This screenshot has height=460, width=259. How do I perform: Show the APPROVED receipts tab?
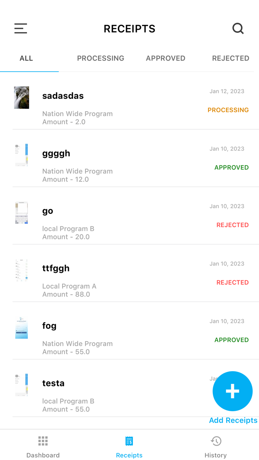(165, 58)
